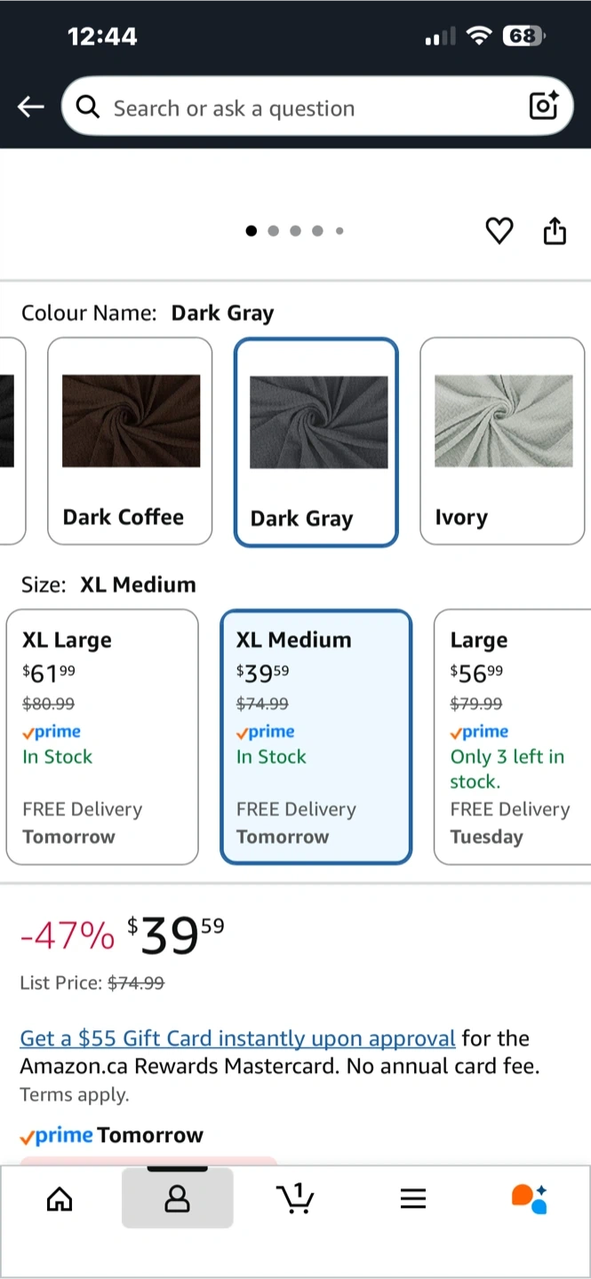Go to Home tab icon
The height and width of the screenshot is (1279, 591).
[x=60, y=1199]
